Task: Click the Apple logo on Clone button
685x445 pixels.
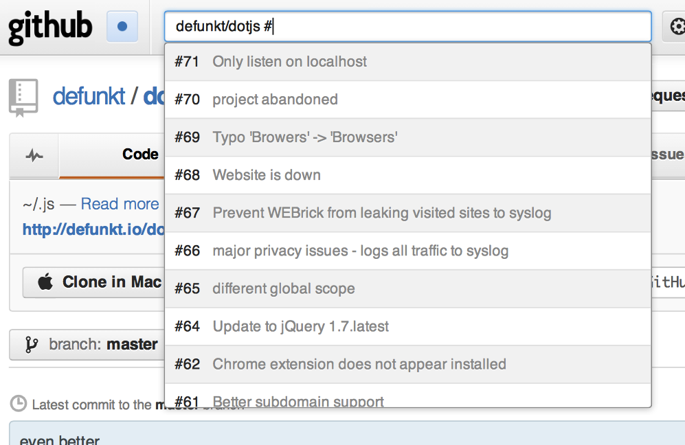Action: point(45,282)
